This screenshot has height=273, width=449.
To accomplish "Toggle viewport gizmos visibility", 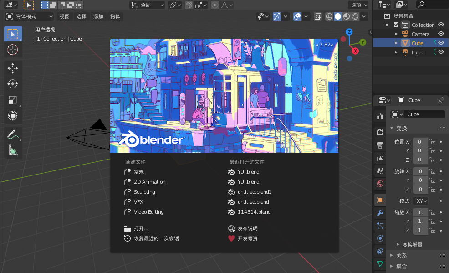I will click(276, 16).
